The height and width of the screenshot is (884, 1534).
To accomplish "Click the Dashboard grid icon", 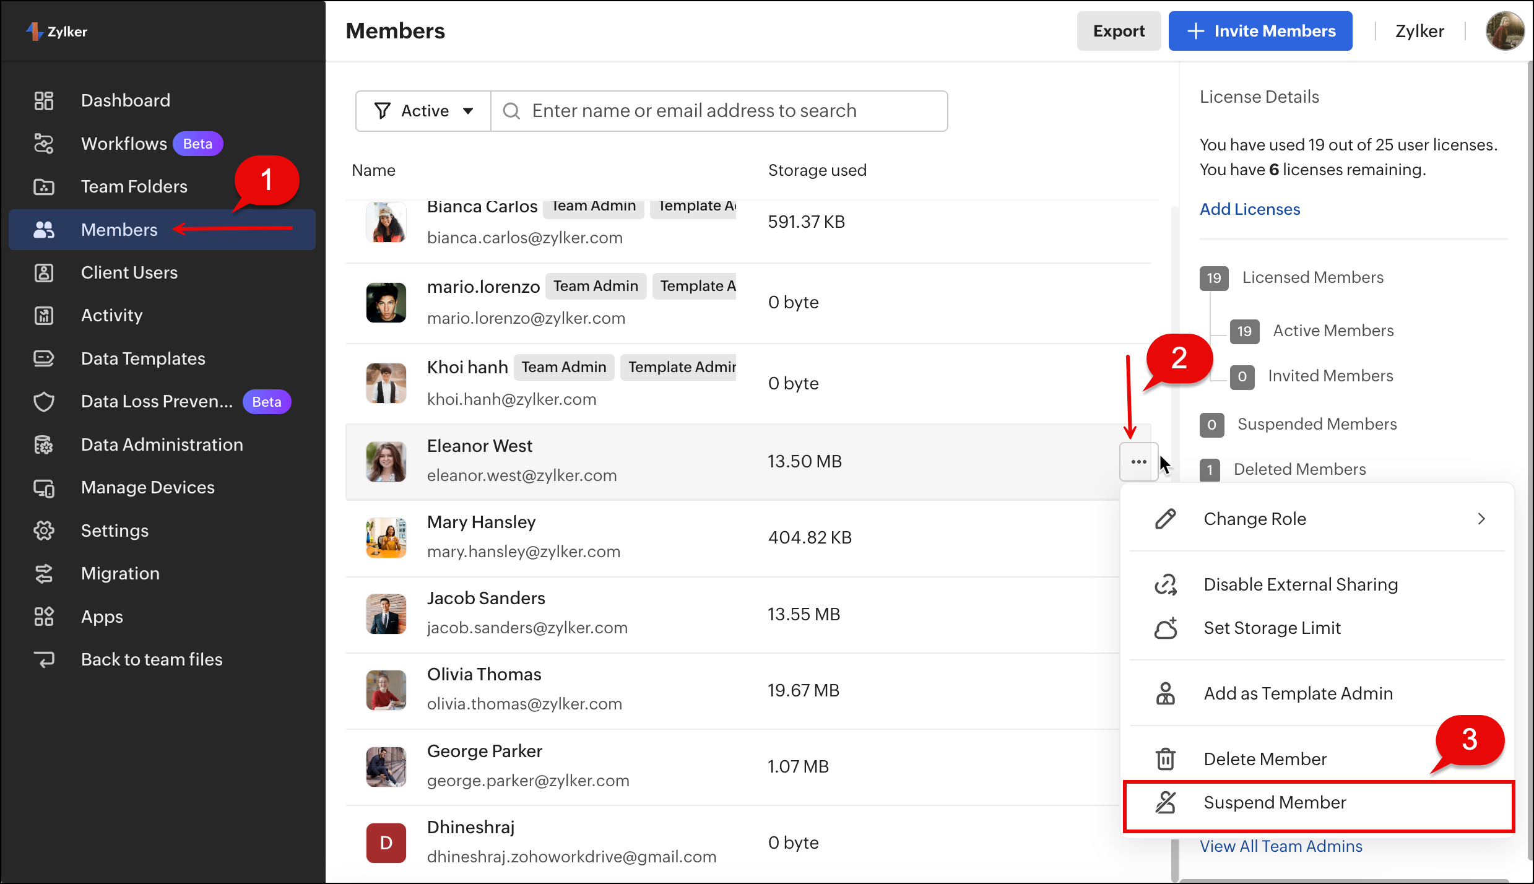I will [x=43, y=100].
